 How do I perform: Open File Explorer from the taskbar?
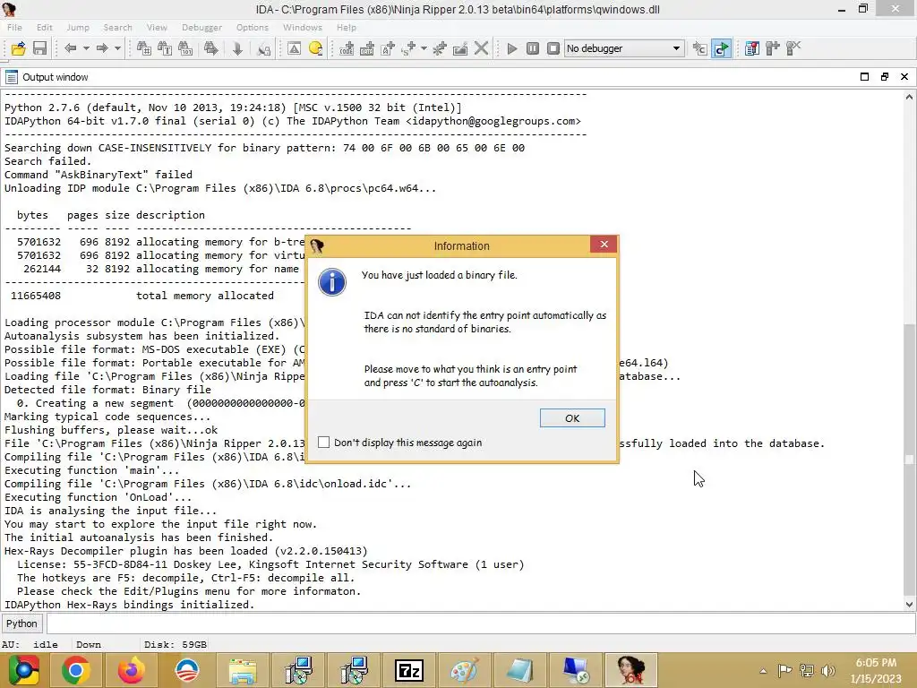[242, 670]
